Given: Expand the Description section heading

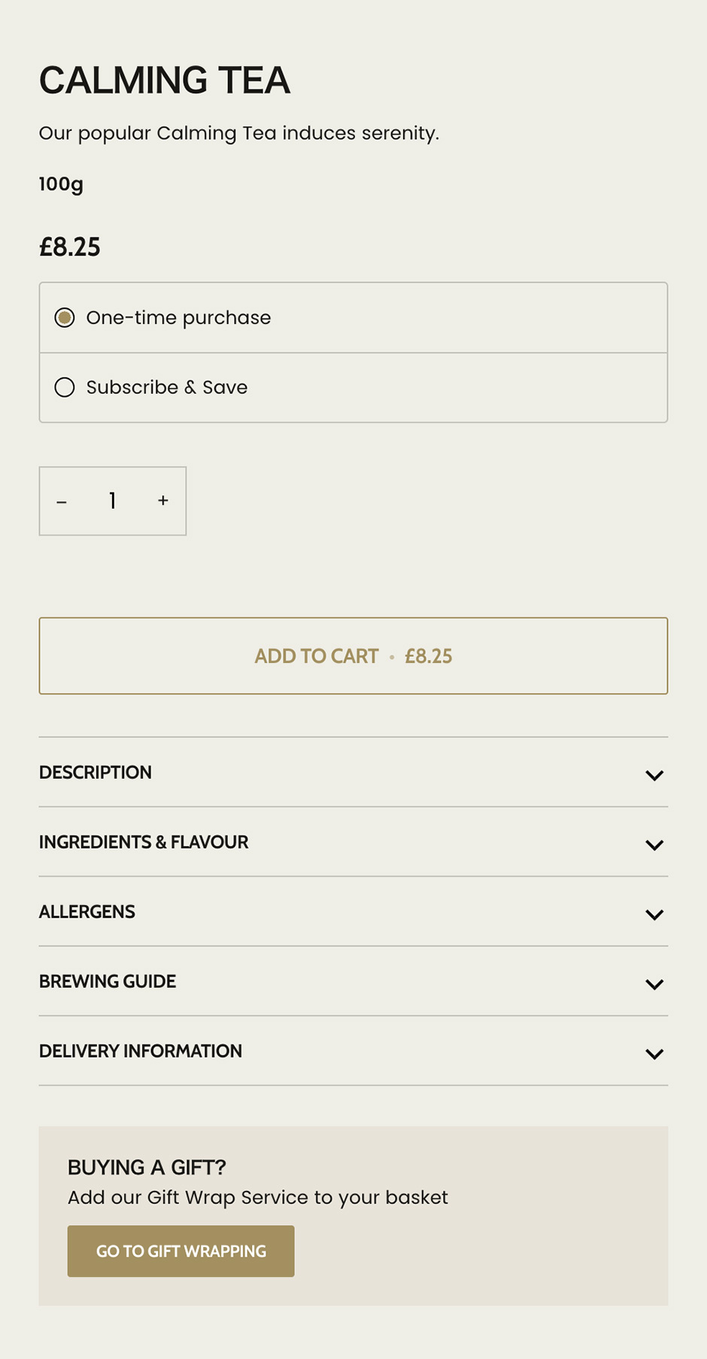Looking at the screenshot, I should click(x=96, y=773).
